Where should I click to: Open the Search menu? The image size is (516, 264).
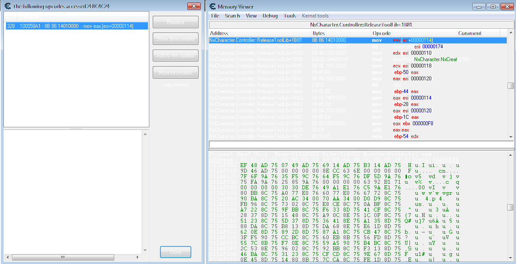pyautogui.click(x=232, y=16)
